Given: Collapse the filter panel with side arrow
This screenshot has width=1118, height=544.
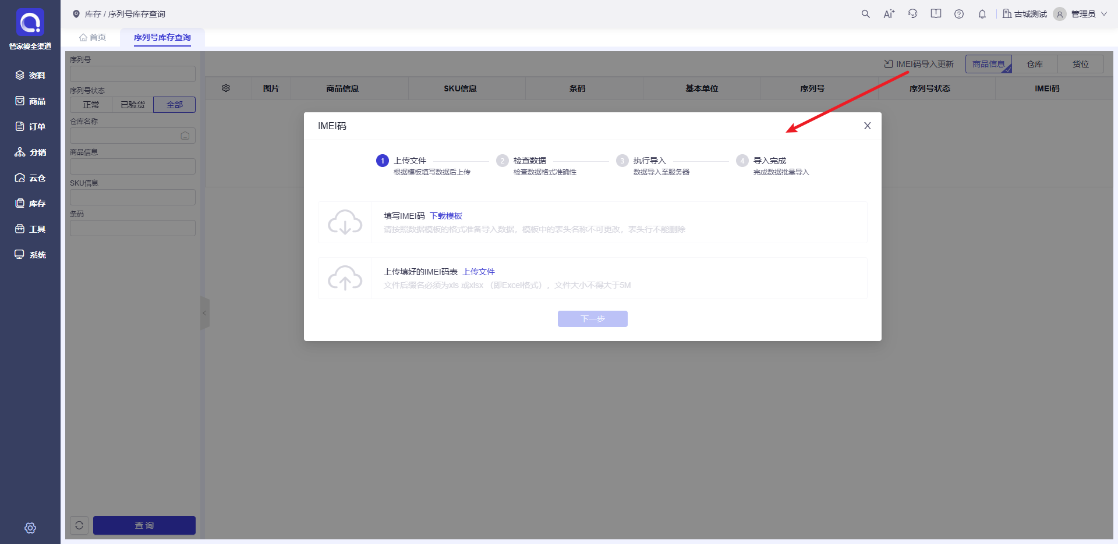Looking at the screenshot, I should pos(205,313).
